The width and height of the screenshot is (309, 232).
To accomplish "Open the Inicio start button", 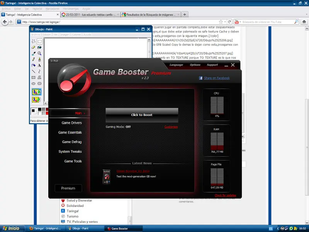I will point(12,229).
